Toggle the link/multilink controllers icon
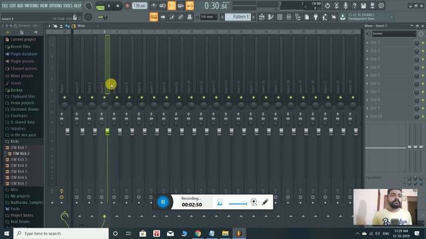Screen dimensions: 426x239 click(180, 17)
